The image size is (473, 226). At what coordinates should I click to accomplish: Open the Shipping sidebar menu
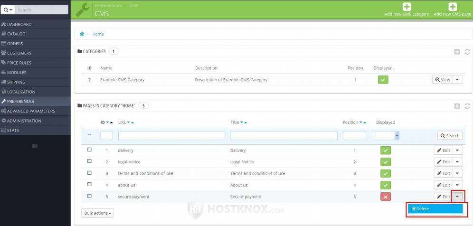35,82
